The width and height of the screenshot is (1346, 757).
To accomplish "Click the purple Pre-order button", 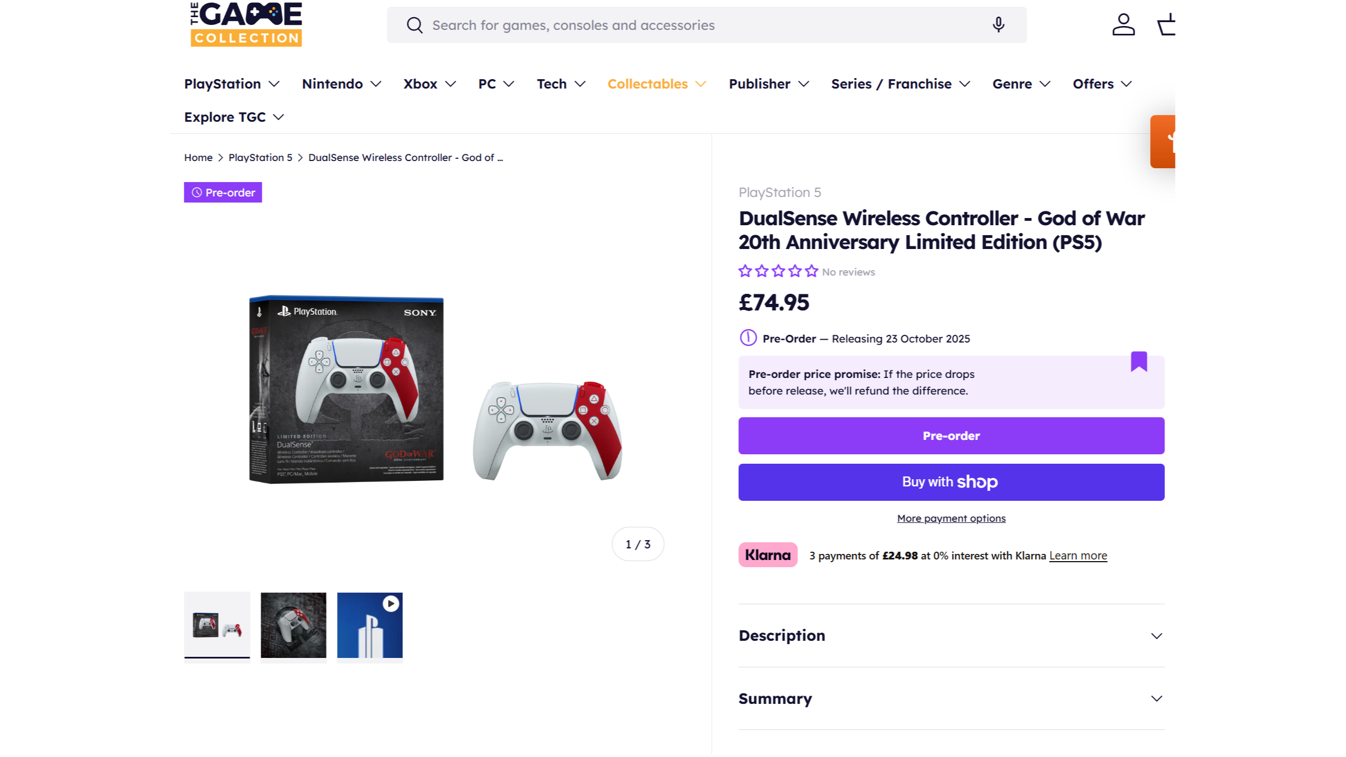I will click(951, 436).
